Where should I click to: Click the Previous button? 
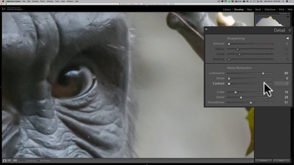pos(263,160)
